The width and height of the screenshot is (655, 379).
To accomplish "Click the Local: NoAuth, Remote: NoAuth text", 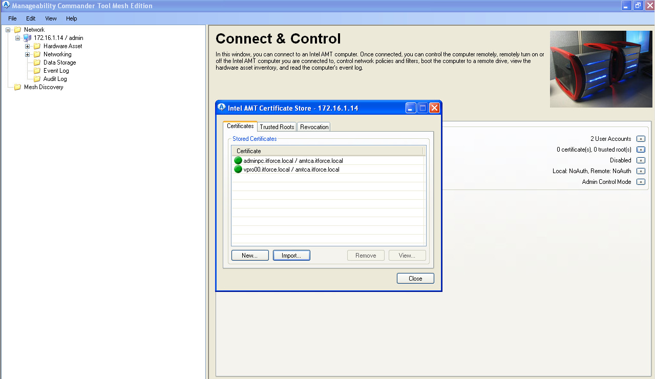I will pos(592,171).
